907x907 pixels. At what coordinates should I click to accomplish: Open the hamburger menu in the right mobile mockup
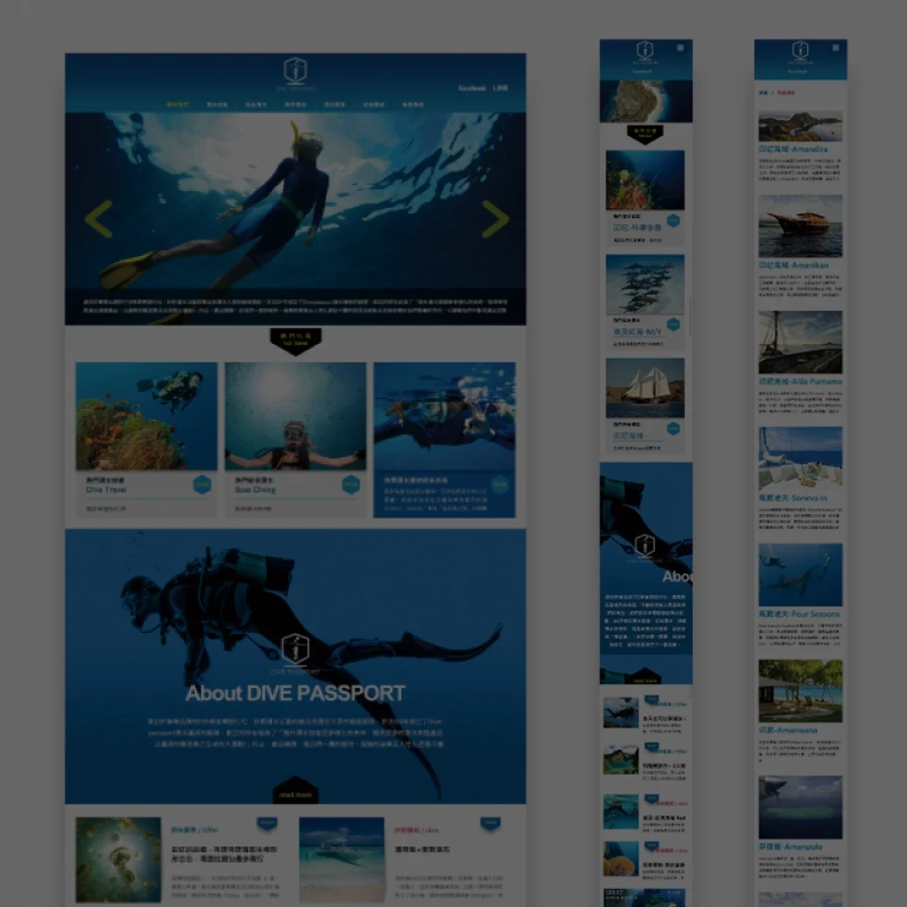point(835,48)
